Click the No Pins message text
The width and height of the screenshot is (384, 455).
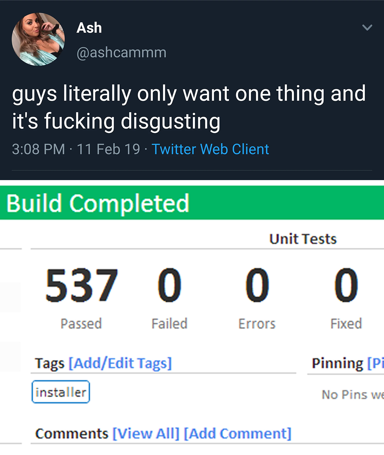pos(353,394)
